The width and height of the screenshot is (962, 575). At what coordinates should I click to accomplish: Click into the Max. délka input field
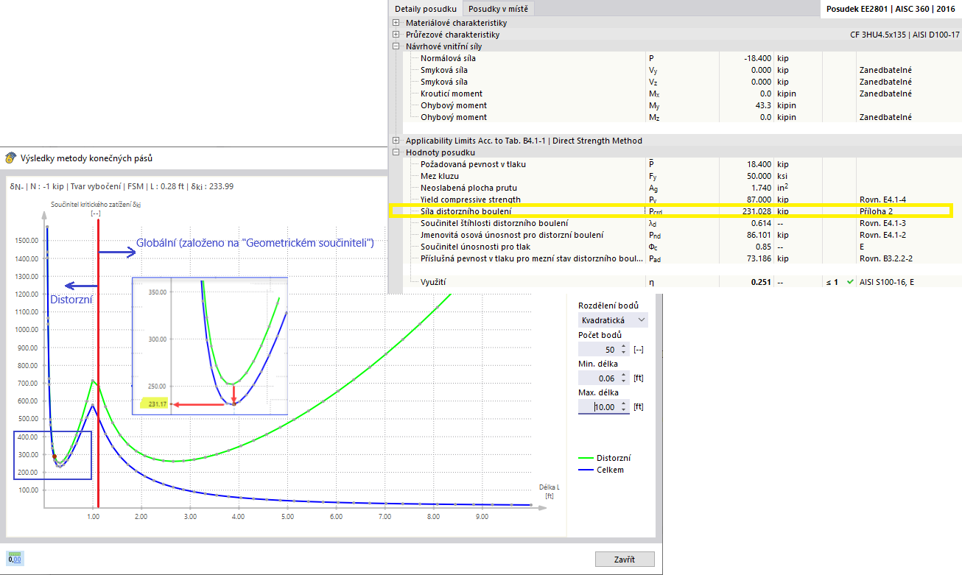pos(599,406)
